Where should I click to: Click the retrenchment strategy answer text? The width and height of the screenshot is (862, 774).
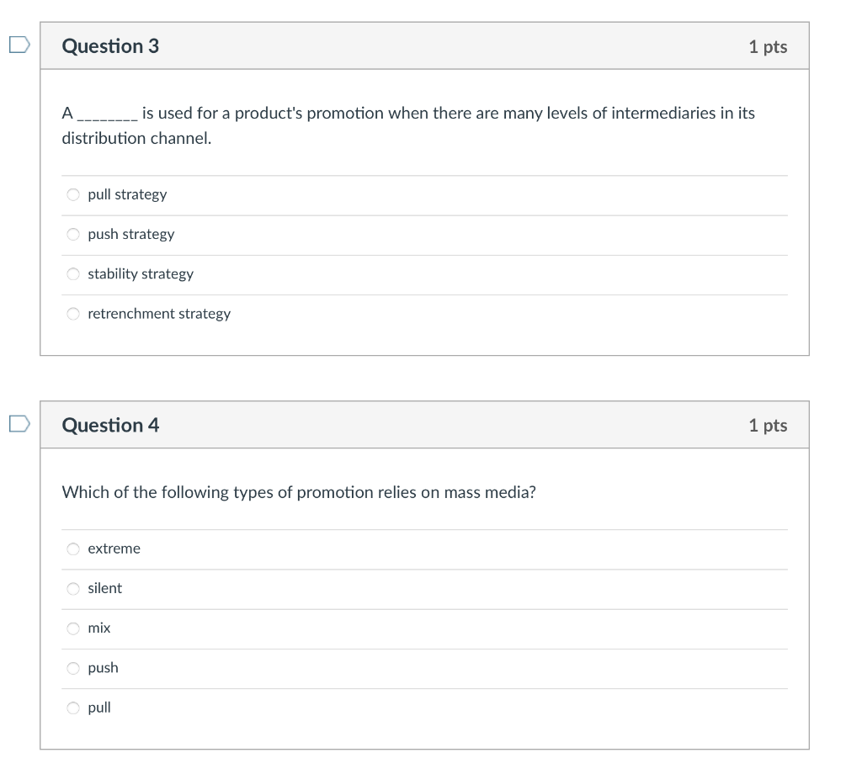pyautogui.click(x=160, y=313)
